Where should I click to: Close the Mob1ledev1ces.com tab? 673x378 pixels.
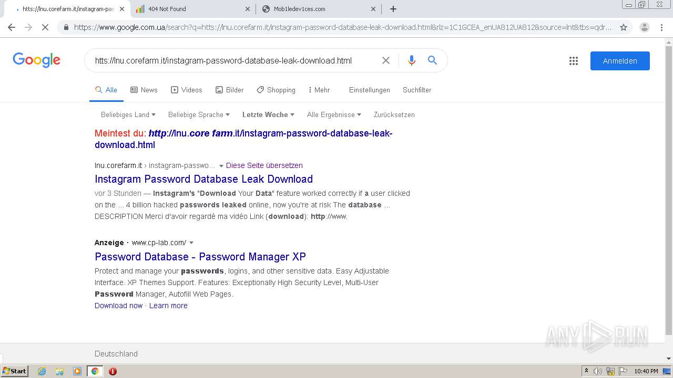(373, 9)
